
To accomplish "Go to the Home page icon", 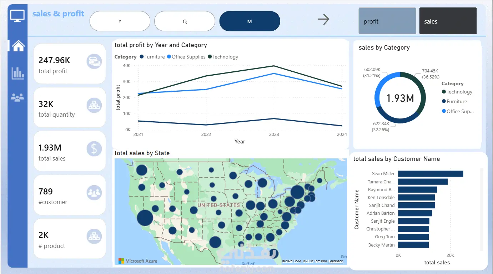I will (18, 45).
